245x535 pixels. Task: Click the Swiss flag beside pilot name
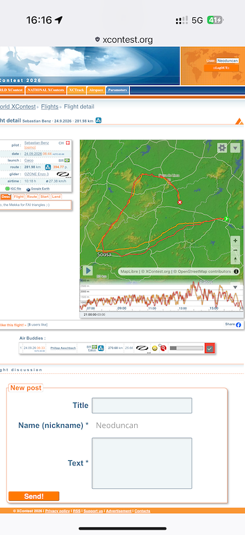coord(67,143)
